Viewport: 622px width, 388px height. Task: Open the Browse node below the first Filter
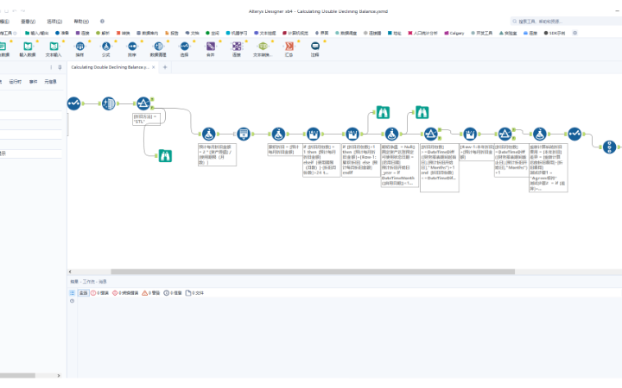(165, 155)
